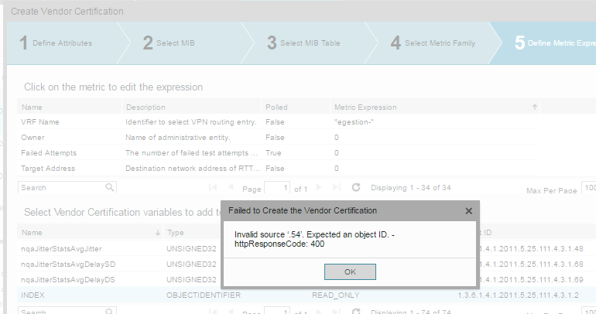This screenshot has height=314, width=596.
Task: Go to step 1 Define Attributes
Action: coord(63,43)
